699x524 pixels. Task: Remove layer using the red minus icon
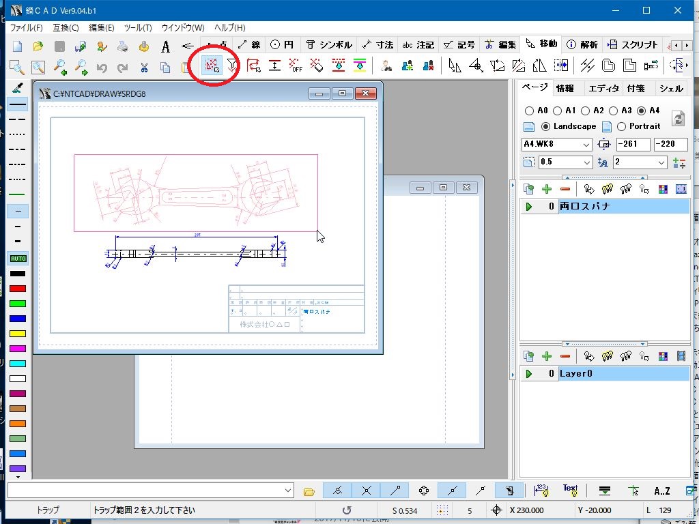565,356
